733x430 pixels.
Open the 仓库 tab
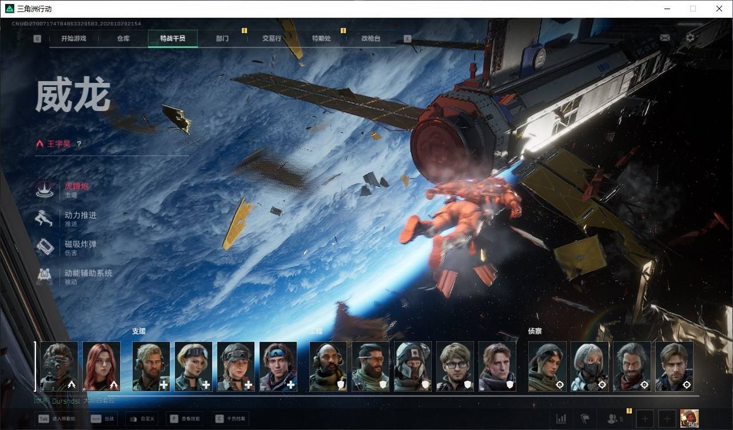pos(123,38)
